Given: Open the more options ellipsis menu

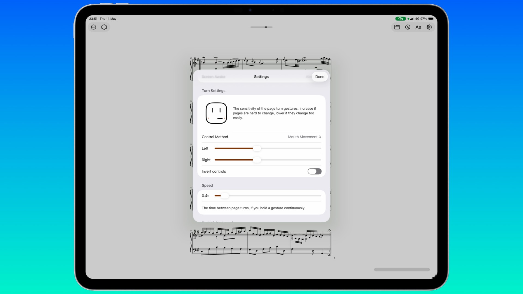Looking at the screenshot, I should pyautogui.click(x=93, y=27).
